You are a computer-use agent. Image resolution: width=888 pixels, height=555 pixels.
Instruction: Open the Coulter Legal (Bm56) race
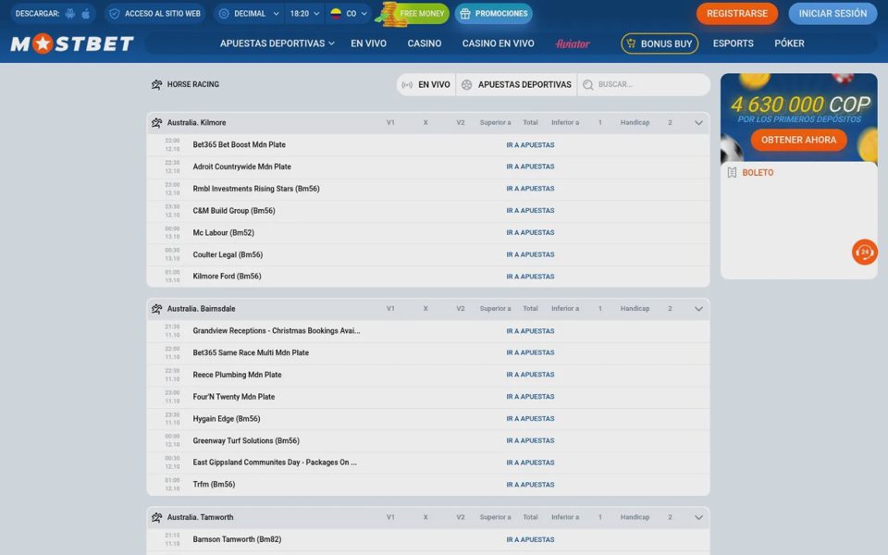coord(228,255)
